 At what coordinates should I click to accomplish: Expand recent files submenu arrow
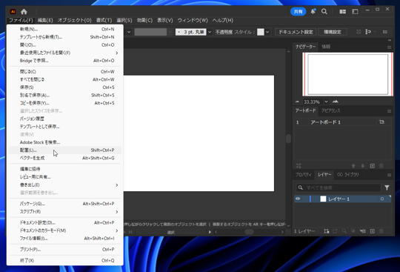tap(116, 53)
